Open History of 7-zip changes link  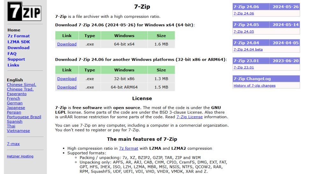(255, 86)
